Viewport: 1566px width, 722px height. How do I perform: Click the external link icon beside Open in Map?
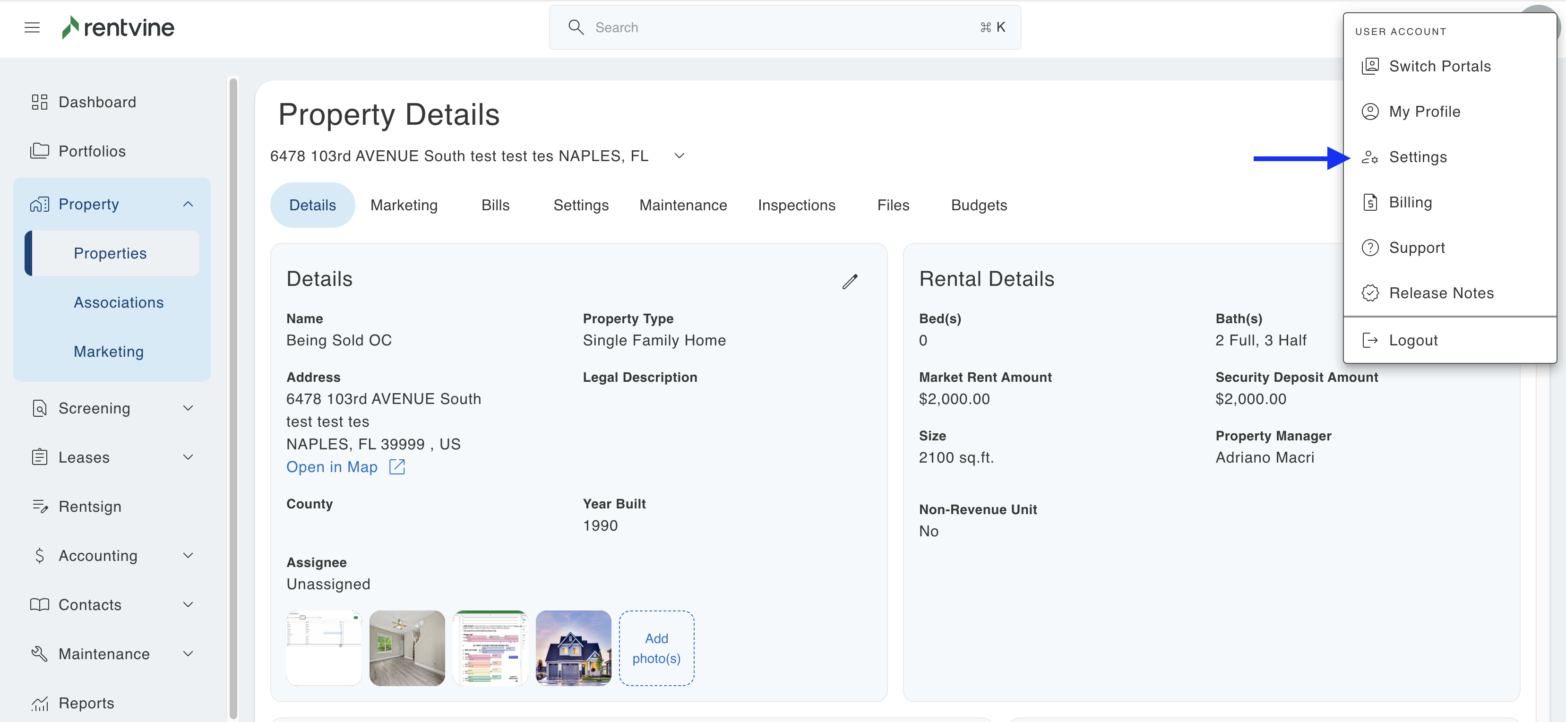pos(397,467)
